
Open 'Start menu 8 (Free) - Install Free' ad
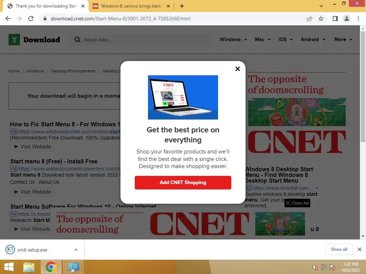[54, 161]
